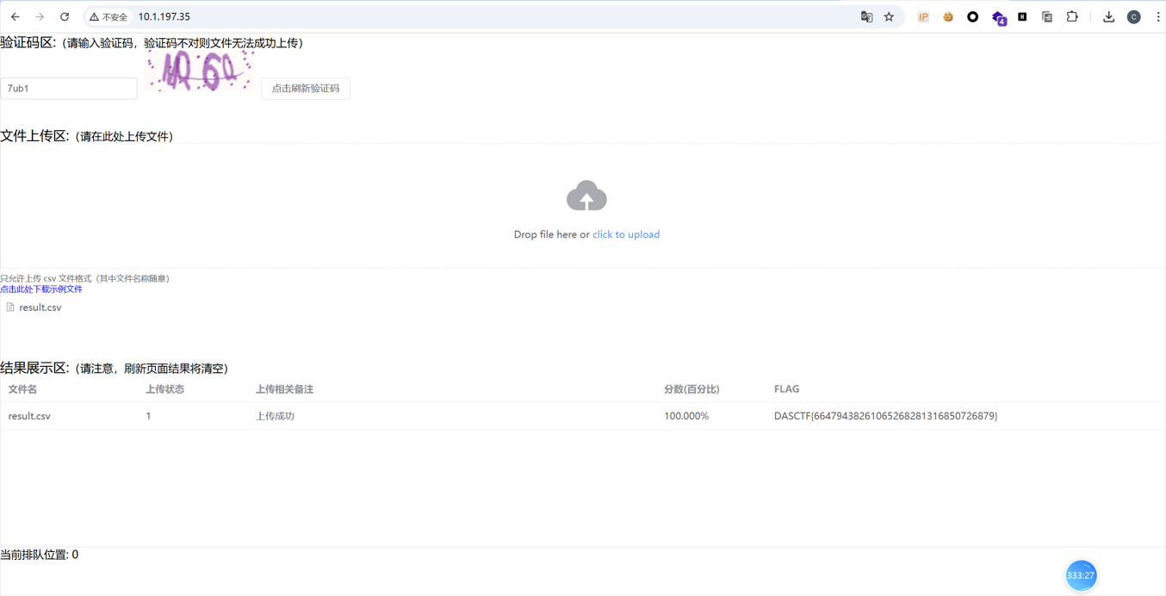Click the cloud upload icon
The image size is (1166, 596).
586,196
